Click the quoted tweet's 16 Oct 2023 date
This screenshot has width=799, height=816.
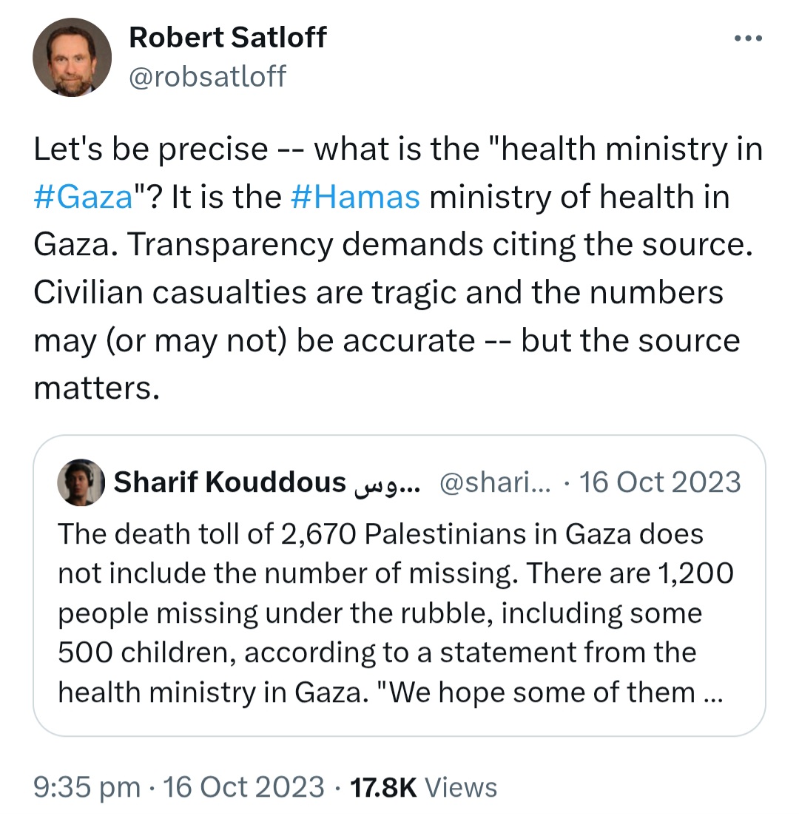(x=660, y=482)
